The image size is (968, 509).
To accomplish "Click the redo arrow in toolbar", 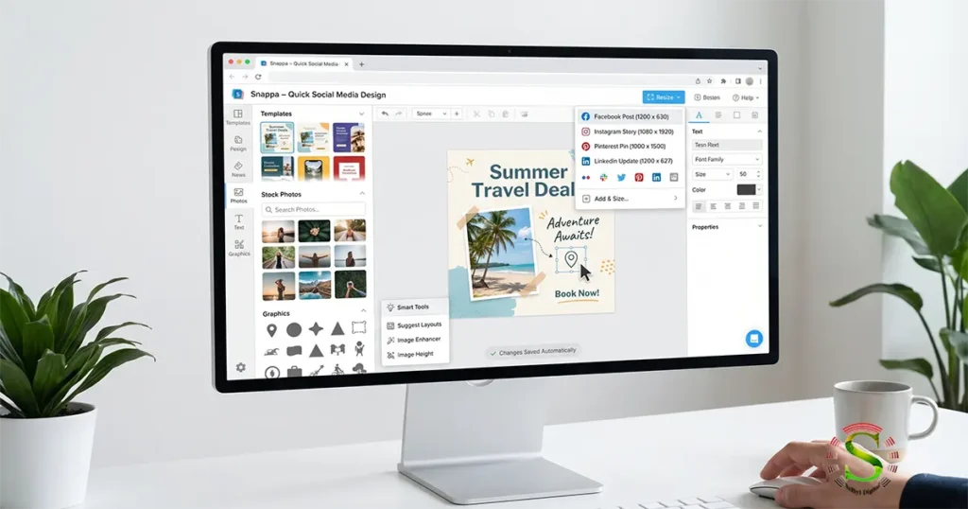I will pyautogui.click(x=399, y=114).
